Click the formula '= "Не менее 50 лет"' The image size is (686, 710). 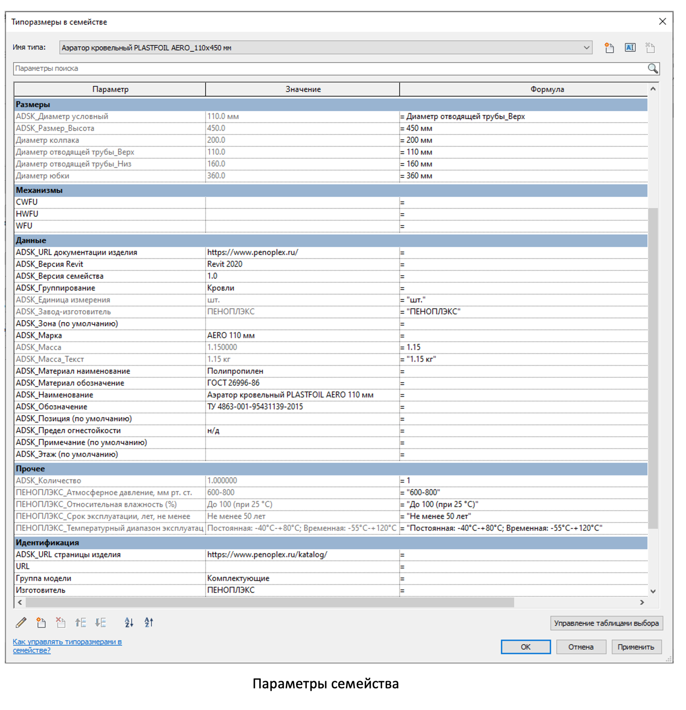[x=523, y=516]
